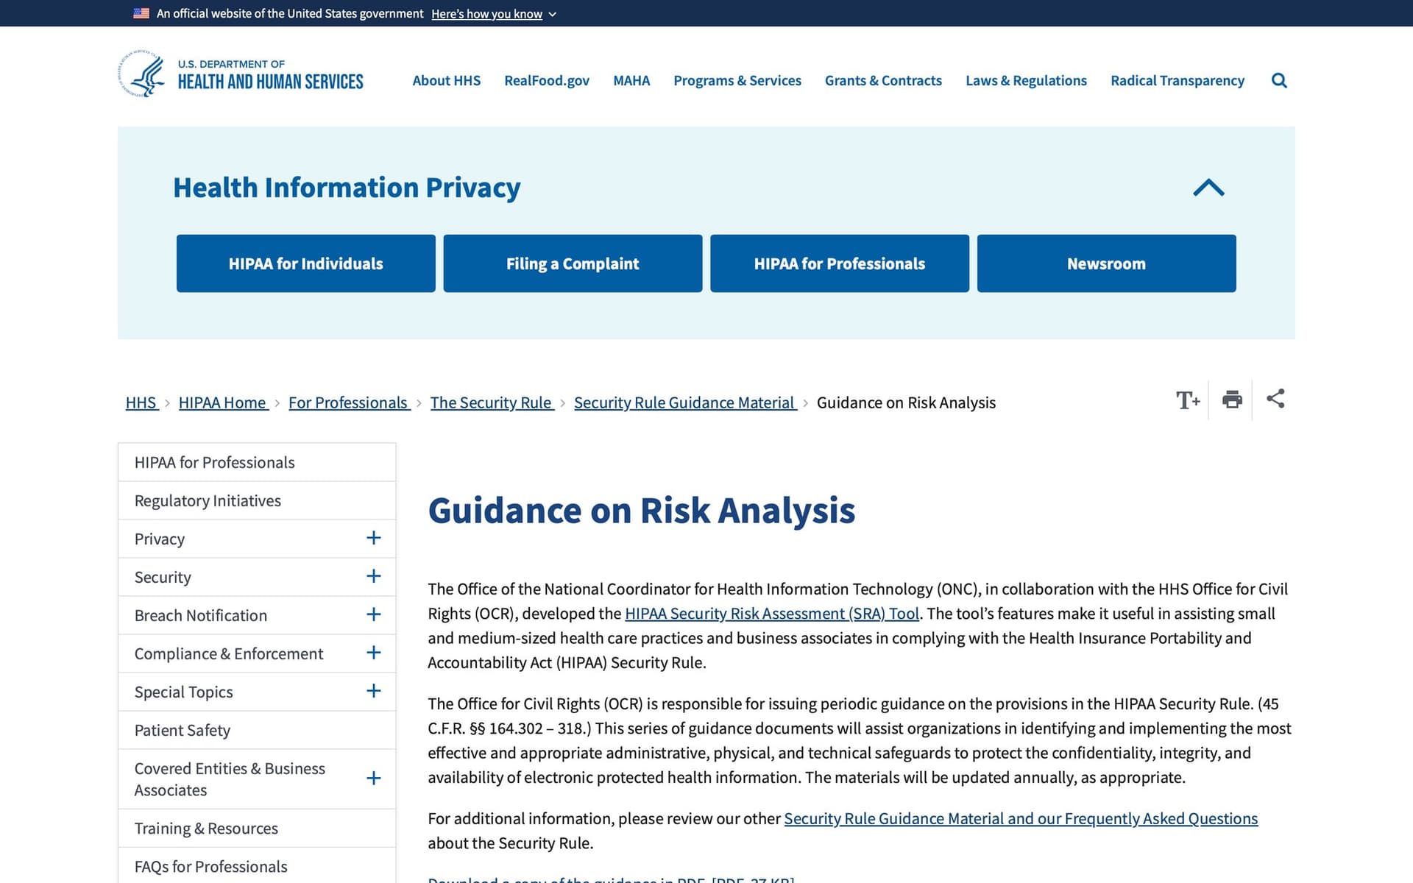Select Patient Safety in sidebar

[182, 729]
